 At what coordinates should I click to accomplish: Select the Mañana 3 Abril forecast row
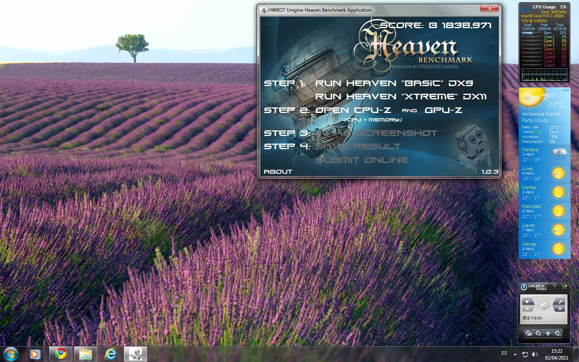pos(544,154)
